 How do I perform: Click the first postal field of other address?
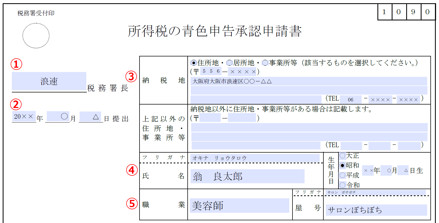pos(210,118)
